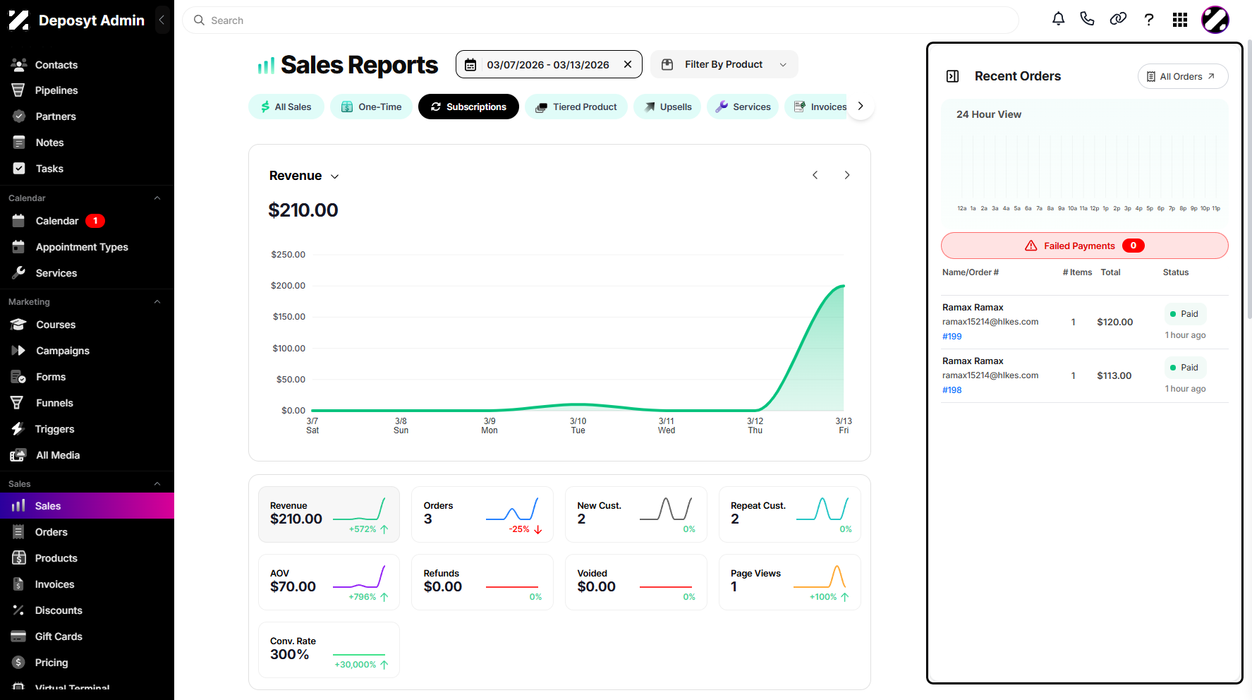Viewport: 1252px width, 700px height.
Task: Go to next chart period arrow
Action: (847, 175)
